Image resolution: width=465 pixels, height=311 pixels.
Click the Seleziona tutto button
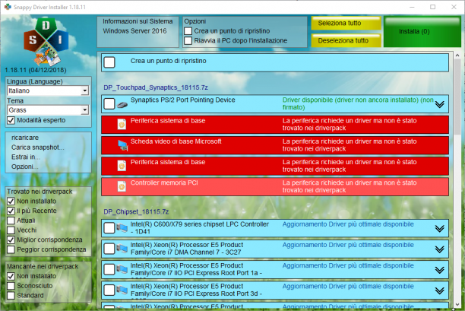pyautogui.click(x=346, y=23)
